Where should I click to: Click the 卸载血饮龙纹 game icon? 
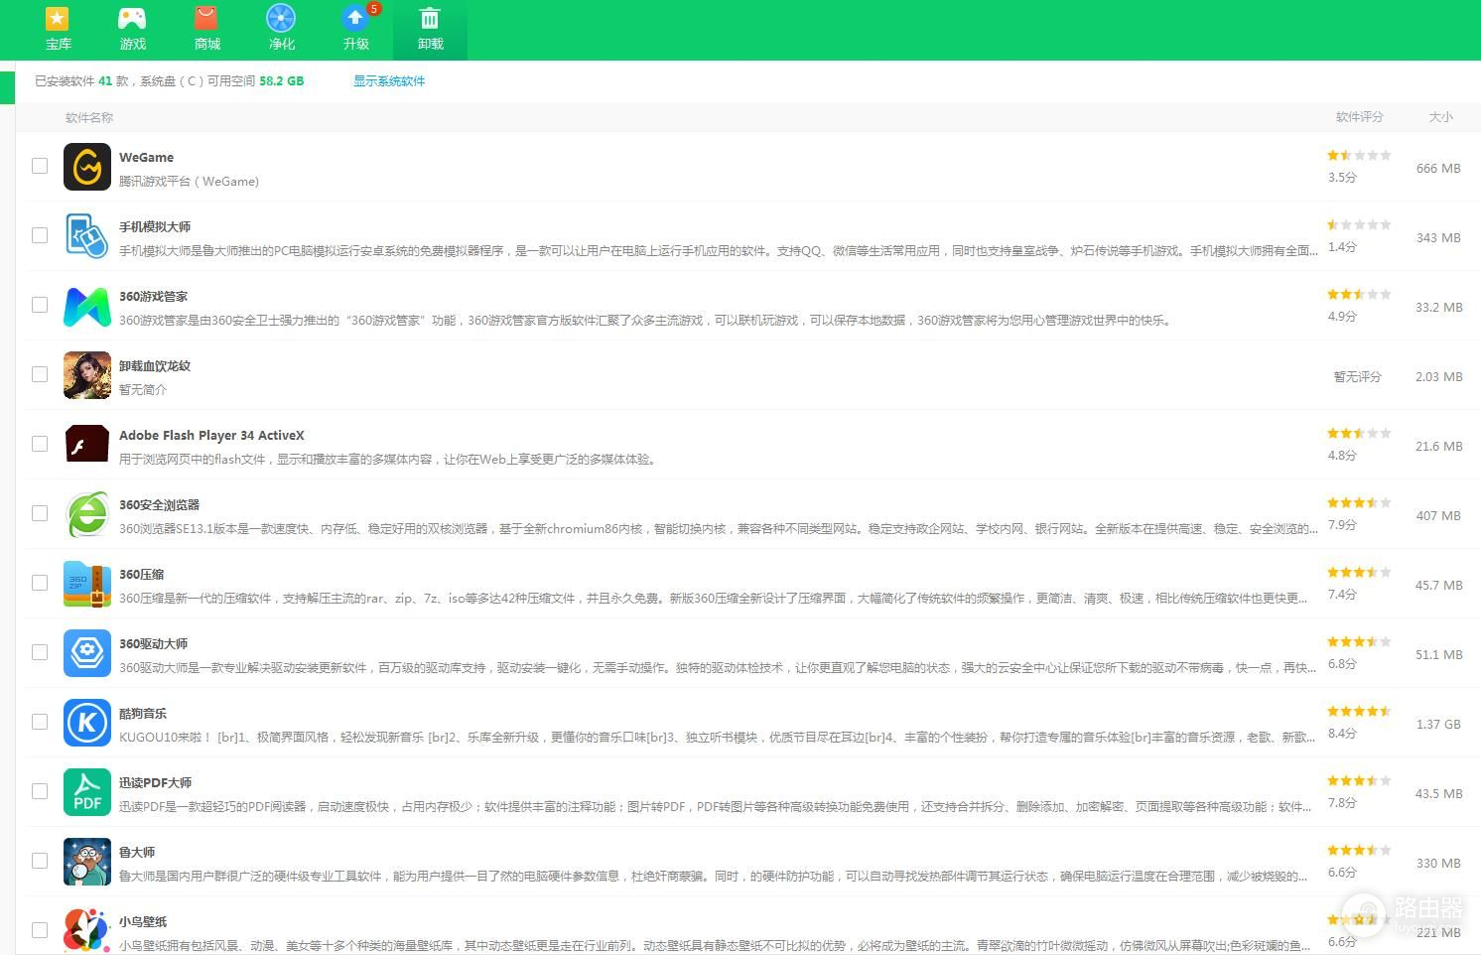[87, 375]
